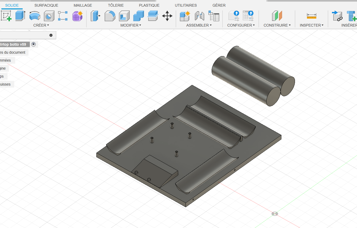This screenshot has width=357, height=228.
Task: Click the Offset Plane construction icon
Action: (x=277, y=16)
